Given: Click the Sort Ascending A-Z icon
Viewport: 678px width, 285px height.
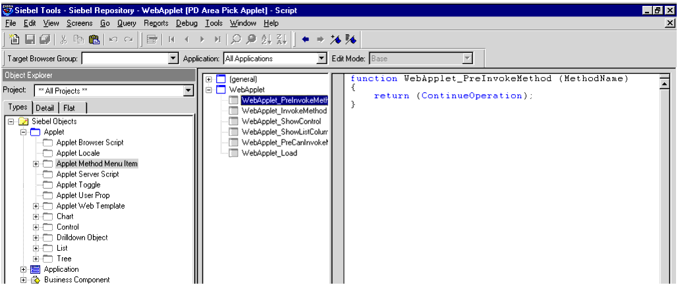Looking at the screenshot, I should click(x=266, y=39).
